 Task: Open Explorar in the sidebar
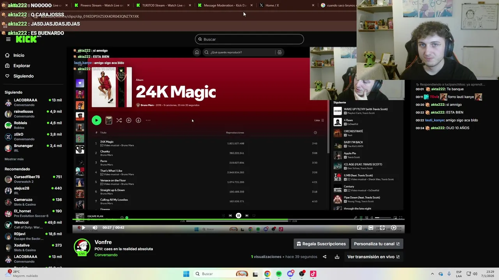pos(22,66)
